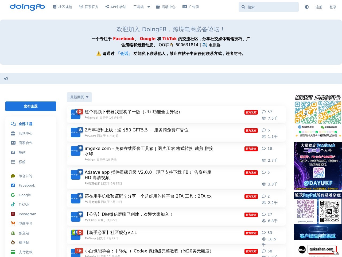
Task: Click the eye icon showing 18.5 views
Action: (x=264, y=239)
